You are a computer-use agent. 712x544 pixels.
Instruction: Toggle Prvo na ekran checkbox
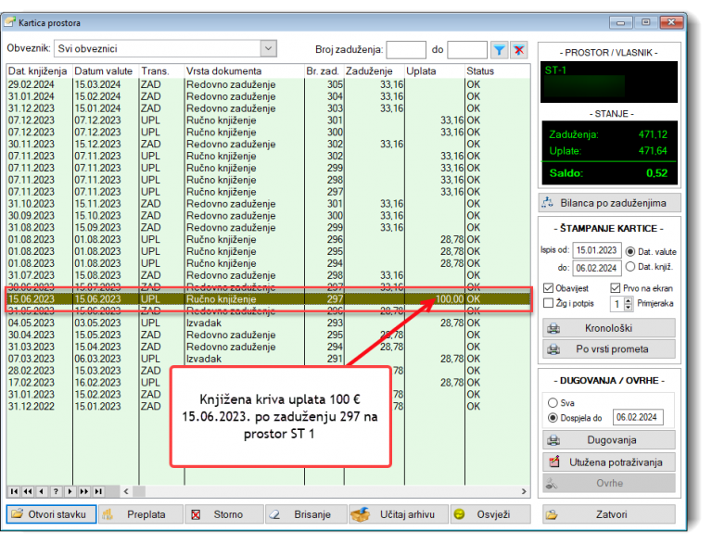click(x=616, y=288)
